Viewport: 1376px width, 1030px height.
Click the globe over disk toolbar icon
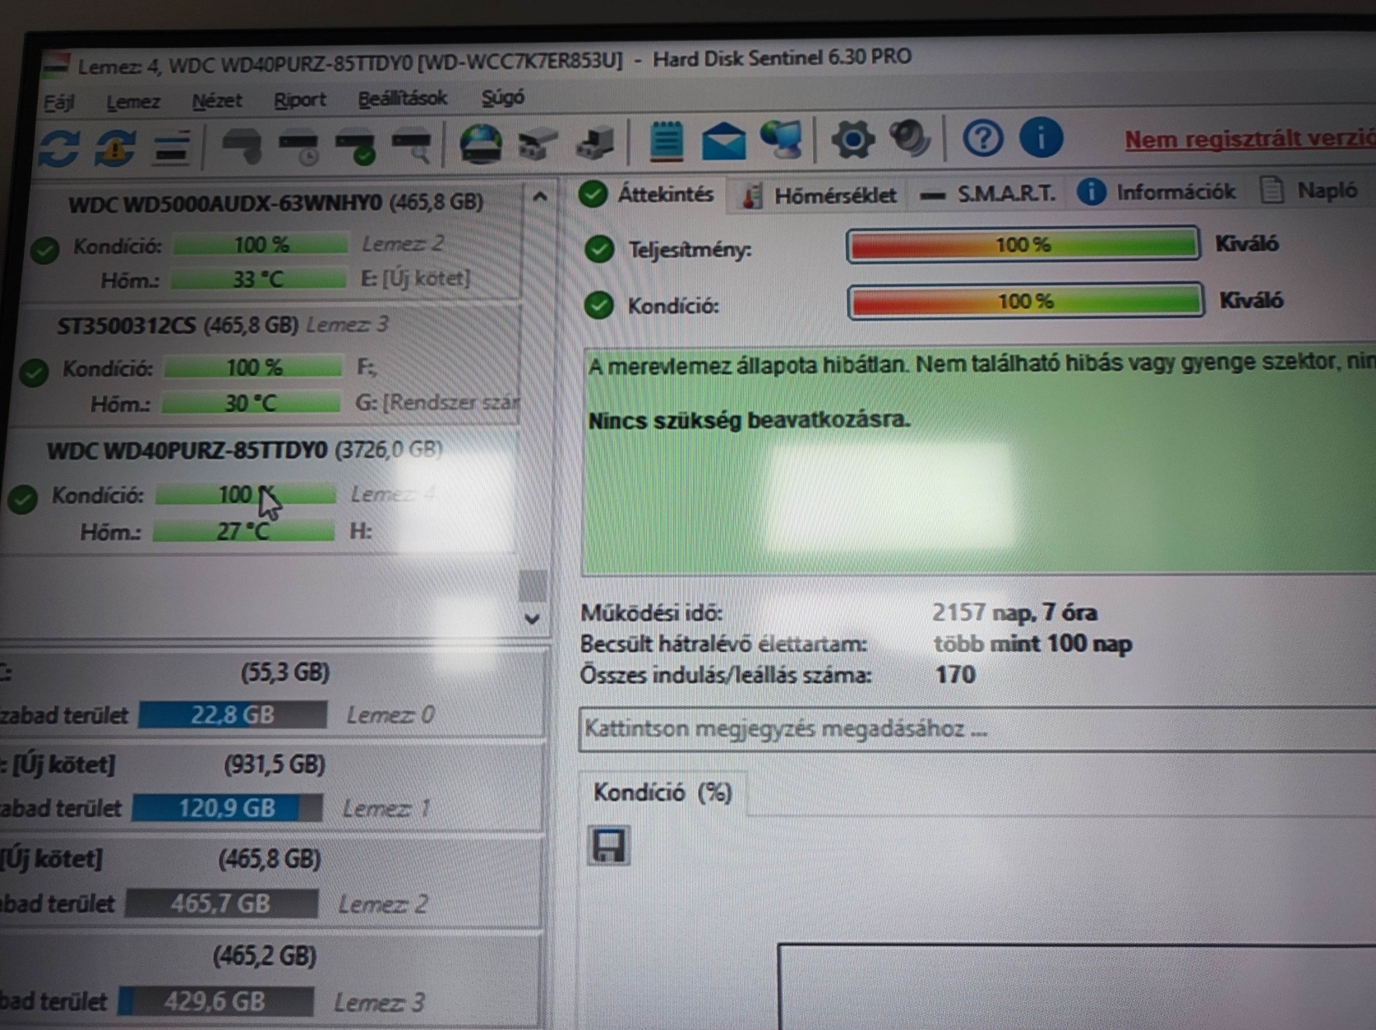(481, 144)
